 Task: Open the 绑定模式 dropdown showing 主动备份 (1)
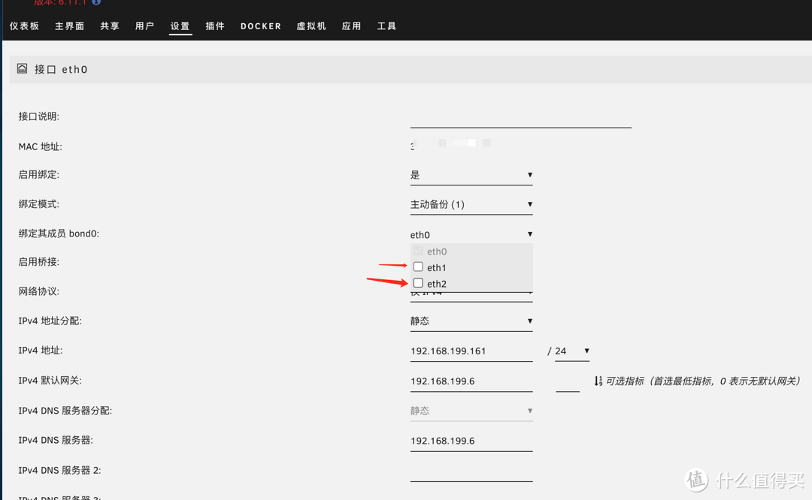471,203
